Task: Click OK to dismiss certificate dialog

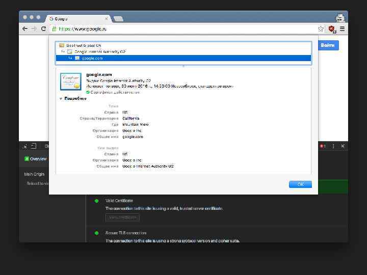Action: (x=300, y=184)
